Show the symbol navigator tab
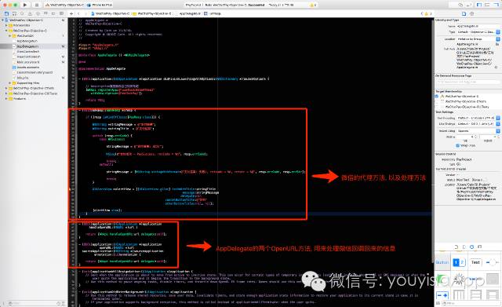 [14, 14]
